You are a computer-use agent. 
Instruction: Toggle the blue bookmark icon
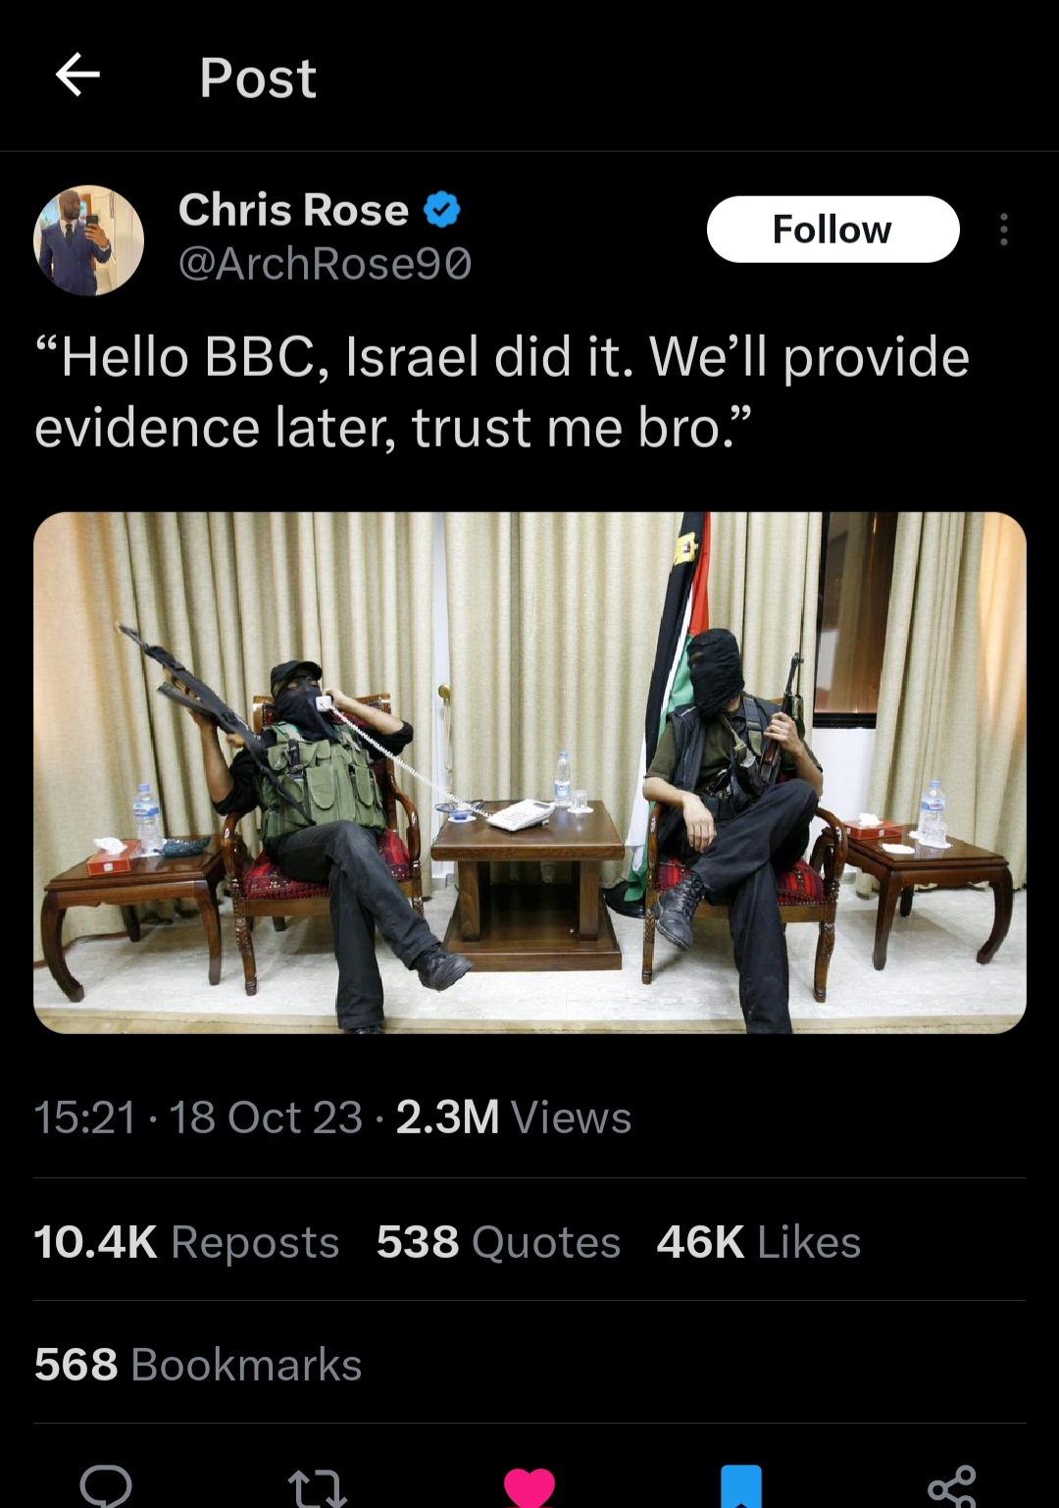coord(741,1485)
